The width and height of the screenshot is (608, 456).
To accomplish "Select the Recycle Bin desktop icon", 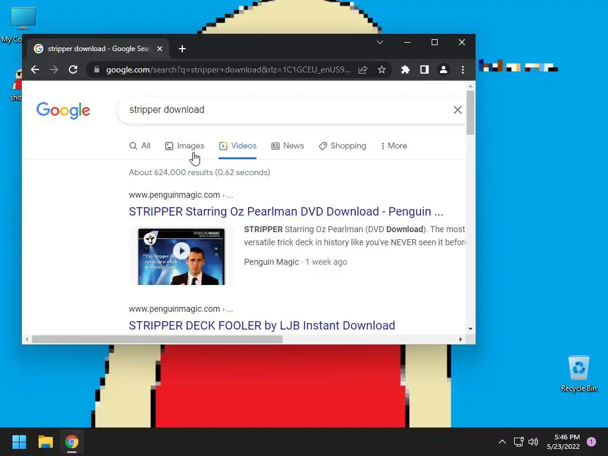I will pyautogui.click(x=579, y=374).
